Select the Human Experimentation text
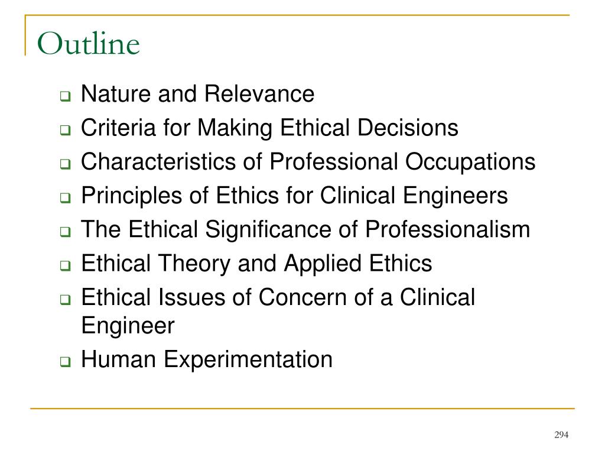Viewport: 605px width, 454px height. click(x=207, y=360)
